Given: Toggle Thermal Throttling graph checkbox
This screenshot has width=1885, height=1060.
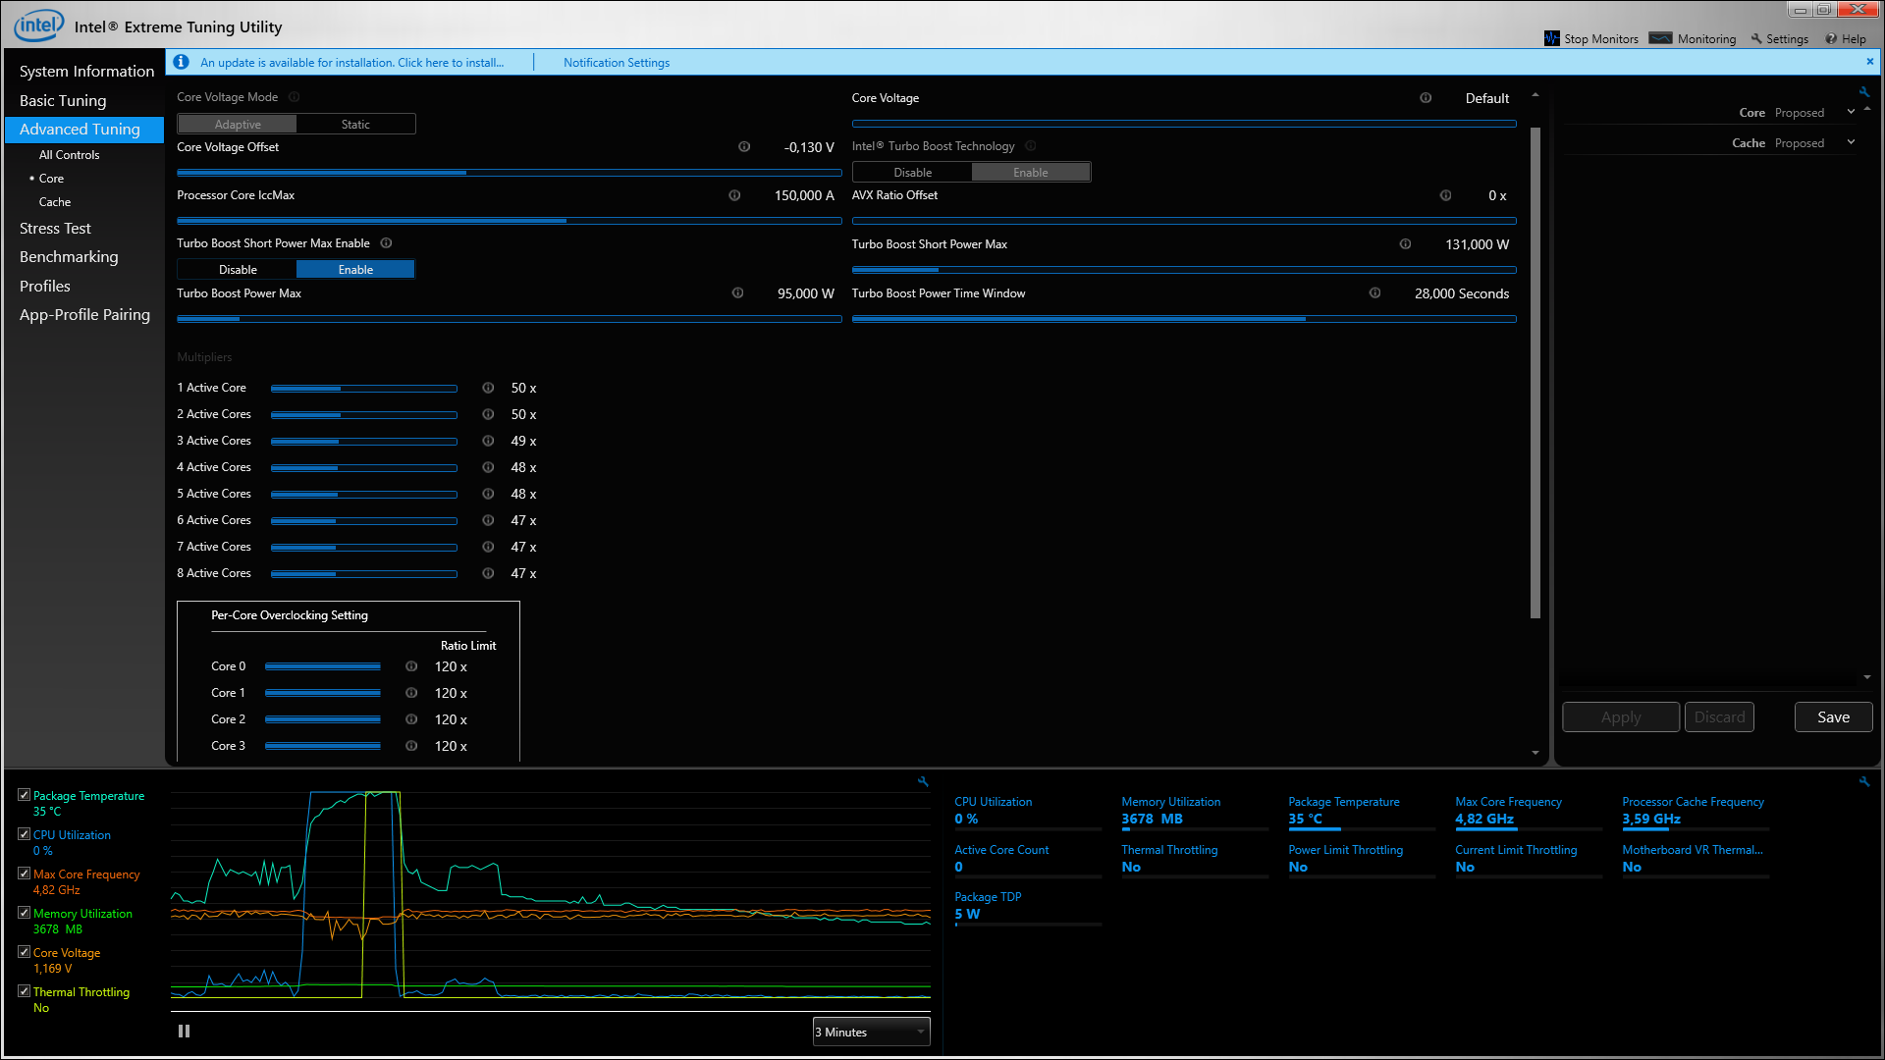Looking at the screenshot, I should pyautogui.click(x=24, y=991).
